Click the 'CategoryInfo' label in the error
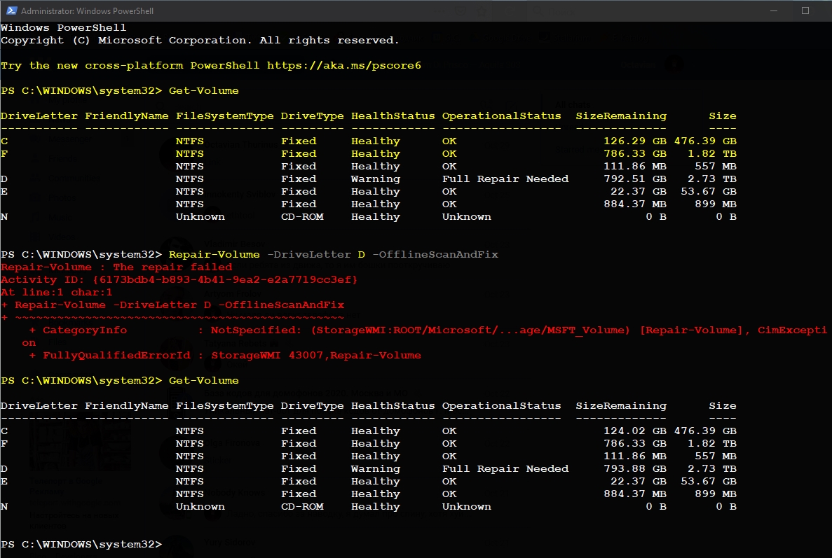 [x=85, y=330]
